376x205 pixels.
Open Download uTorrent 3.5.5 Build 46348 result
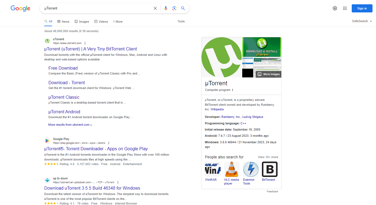(92, 188)
